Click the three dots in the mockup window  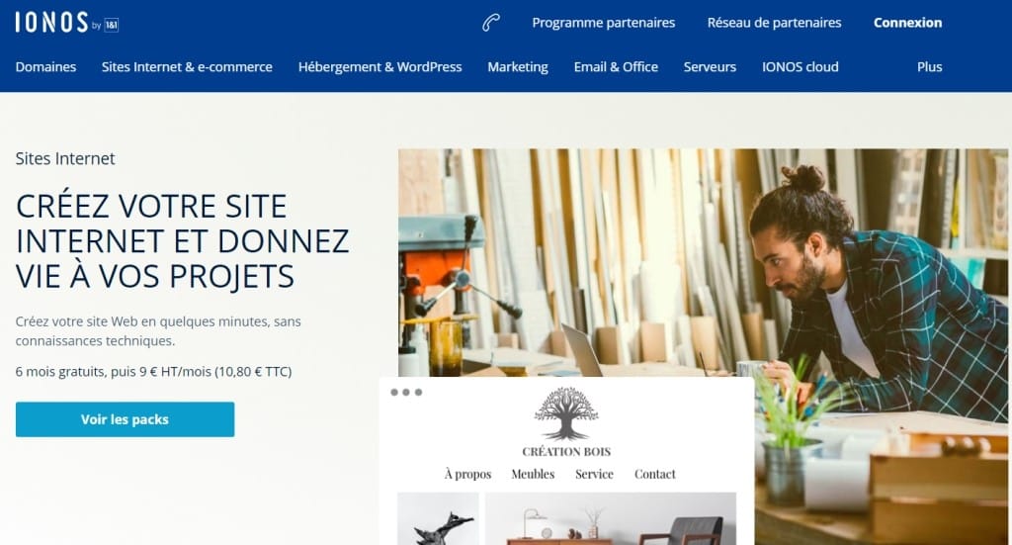pos(406,392)
